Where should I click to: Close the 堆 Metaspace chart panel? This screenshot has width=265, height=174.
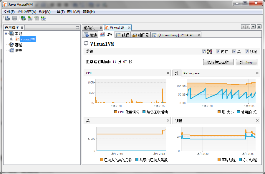[x=257, y=73]
